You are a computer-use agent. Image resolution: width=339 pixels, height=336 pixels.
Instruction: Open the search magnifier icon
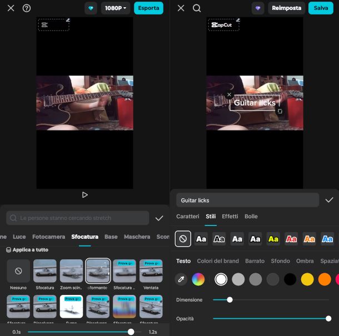click(197, 8)
